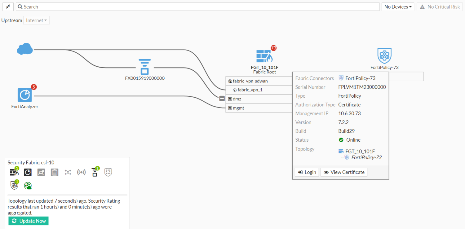
Task: Select the FortiAnalyzer icon in the topology
Action: point(24,95)
